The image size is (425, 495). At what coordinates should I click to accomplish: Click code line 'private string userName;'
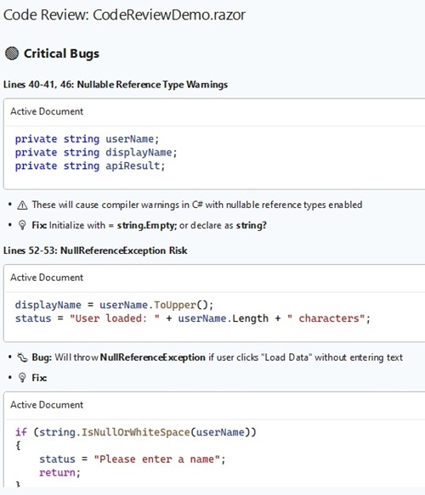(x=87, y=139)
